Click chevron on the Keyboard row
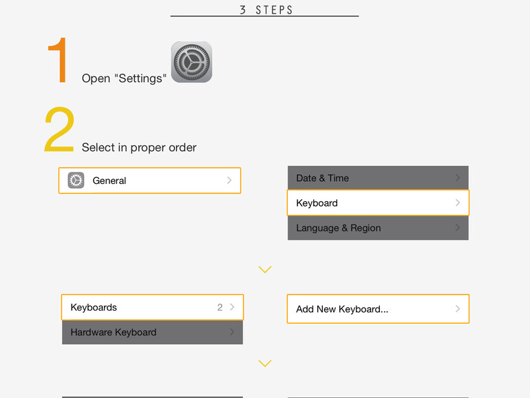The width and height of the screenshot is (530, 398). [458, 203]
